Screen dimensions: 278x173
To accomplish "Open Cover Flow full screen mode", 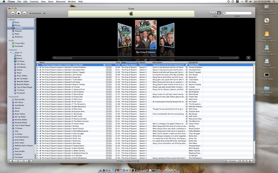I will tap(248, 58).
